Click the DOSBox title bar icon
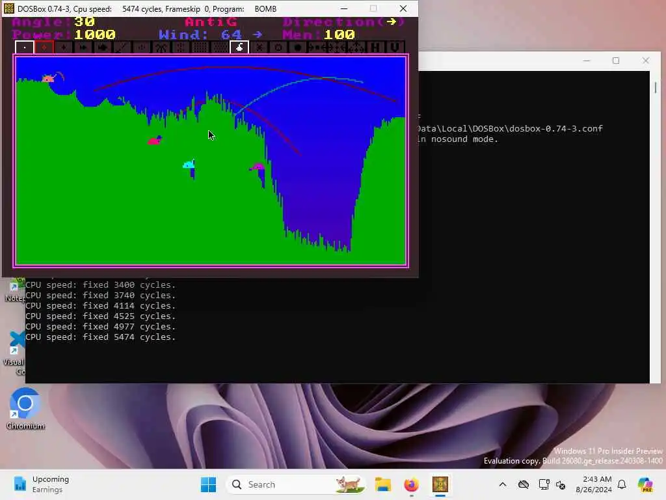The image size is (666, 500). 9,8
